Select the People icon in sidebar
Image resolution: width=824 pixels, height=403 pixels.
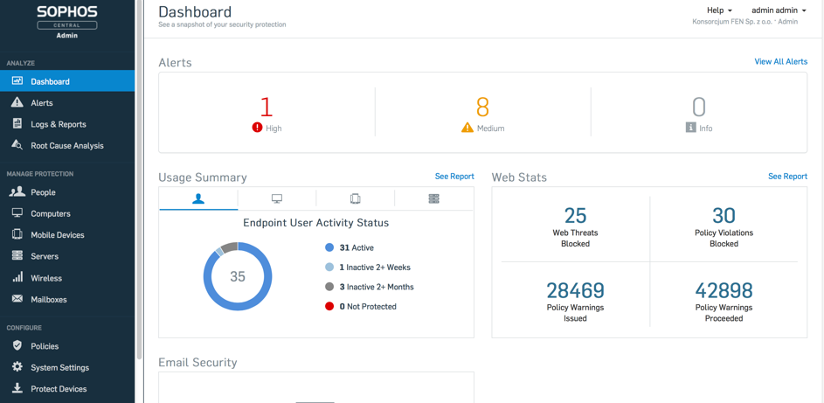[x=17, y=192]
